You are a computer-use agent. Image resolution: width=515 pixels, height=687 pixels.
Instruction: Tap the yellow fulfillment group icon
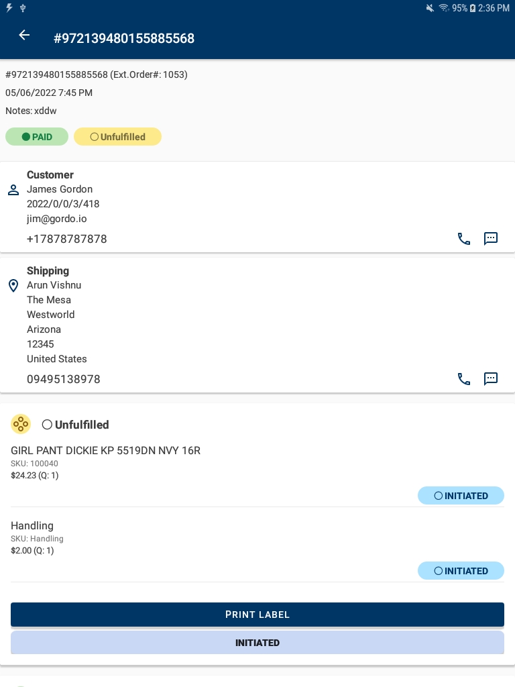(x=21, y=424)
